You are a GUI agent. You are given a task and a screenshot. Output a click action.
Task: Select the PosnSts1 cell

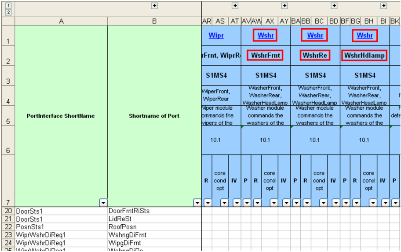(61, 227)
